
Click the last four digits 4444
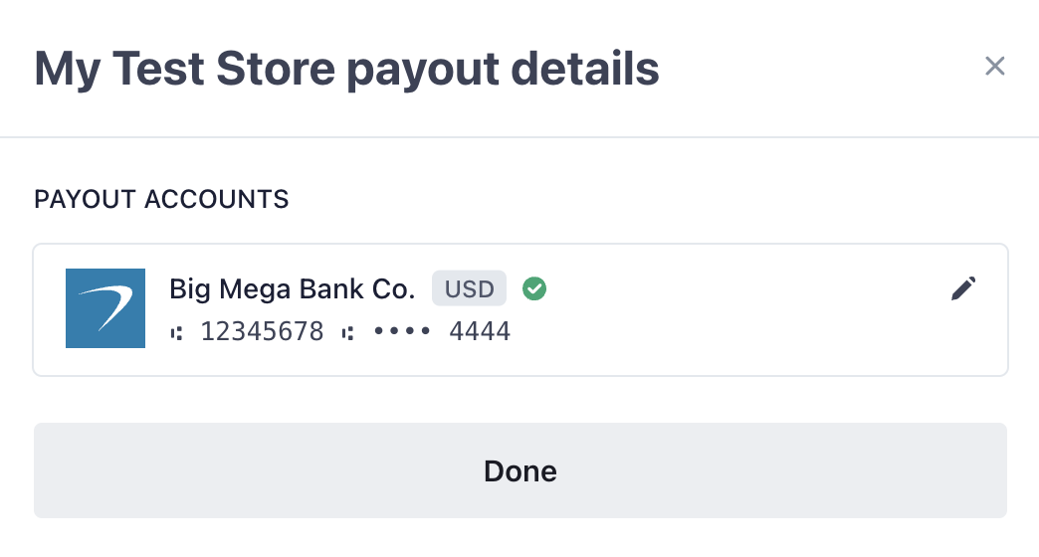click(480, 332)
